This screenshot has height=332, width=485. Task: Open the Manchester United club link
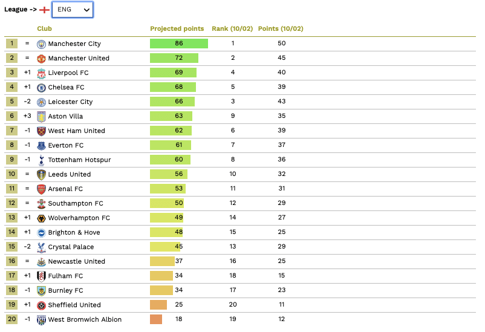pos(79,59)
